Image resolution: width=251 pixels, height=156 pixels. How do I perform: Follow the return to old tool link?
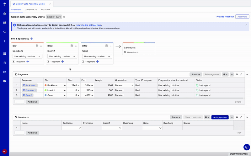(88, 25)
